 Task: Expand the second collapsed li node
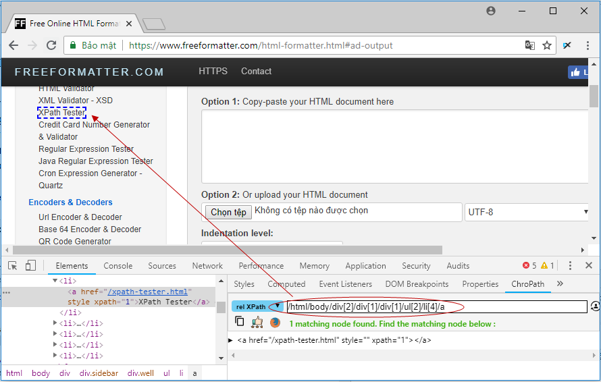(55, 334)
